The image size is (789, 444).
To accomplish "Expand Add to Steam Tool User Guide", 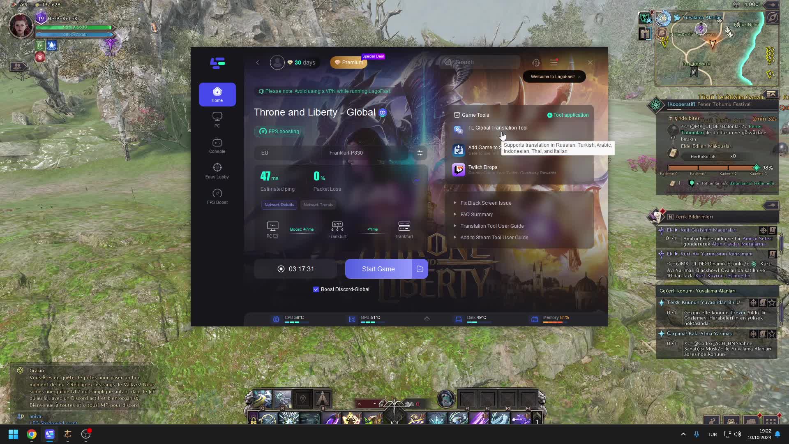I will 494,238.
